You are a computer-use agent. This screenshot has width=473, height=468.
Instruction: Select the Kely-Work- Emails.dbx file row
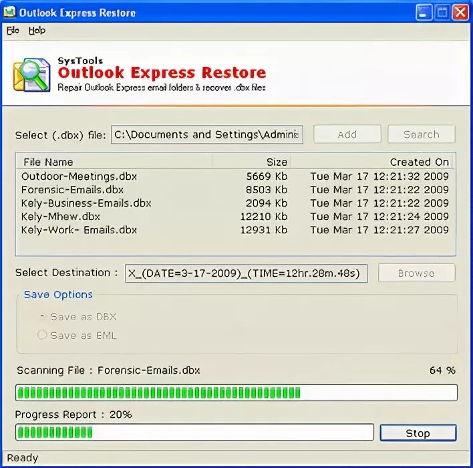click(235, 230)
